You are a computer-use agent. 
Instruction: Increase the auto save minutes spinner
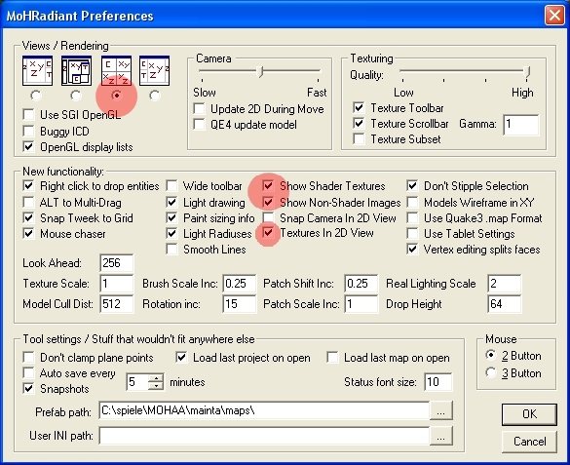[x=156, y=377]
